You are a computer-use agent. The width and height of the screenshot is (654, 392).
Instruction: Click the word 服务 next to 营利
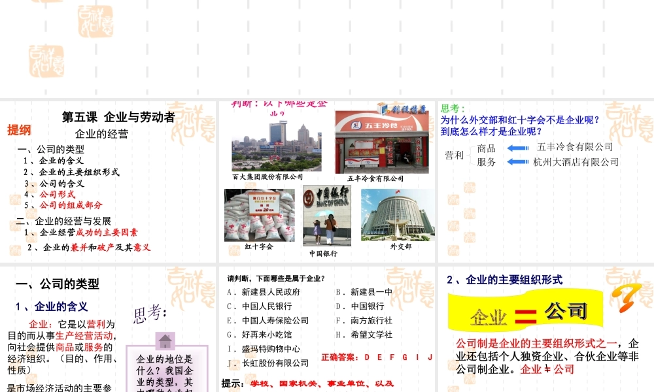pos(487,162)
